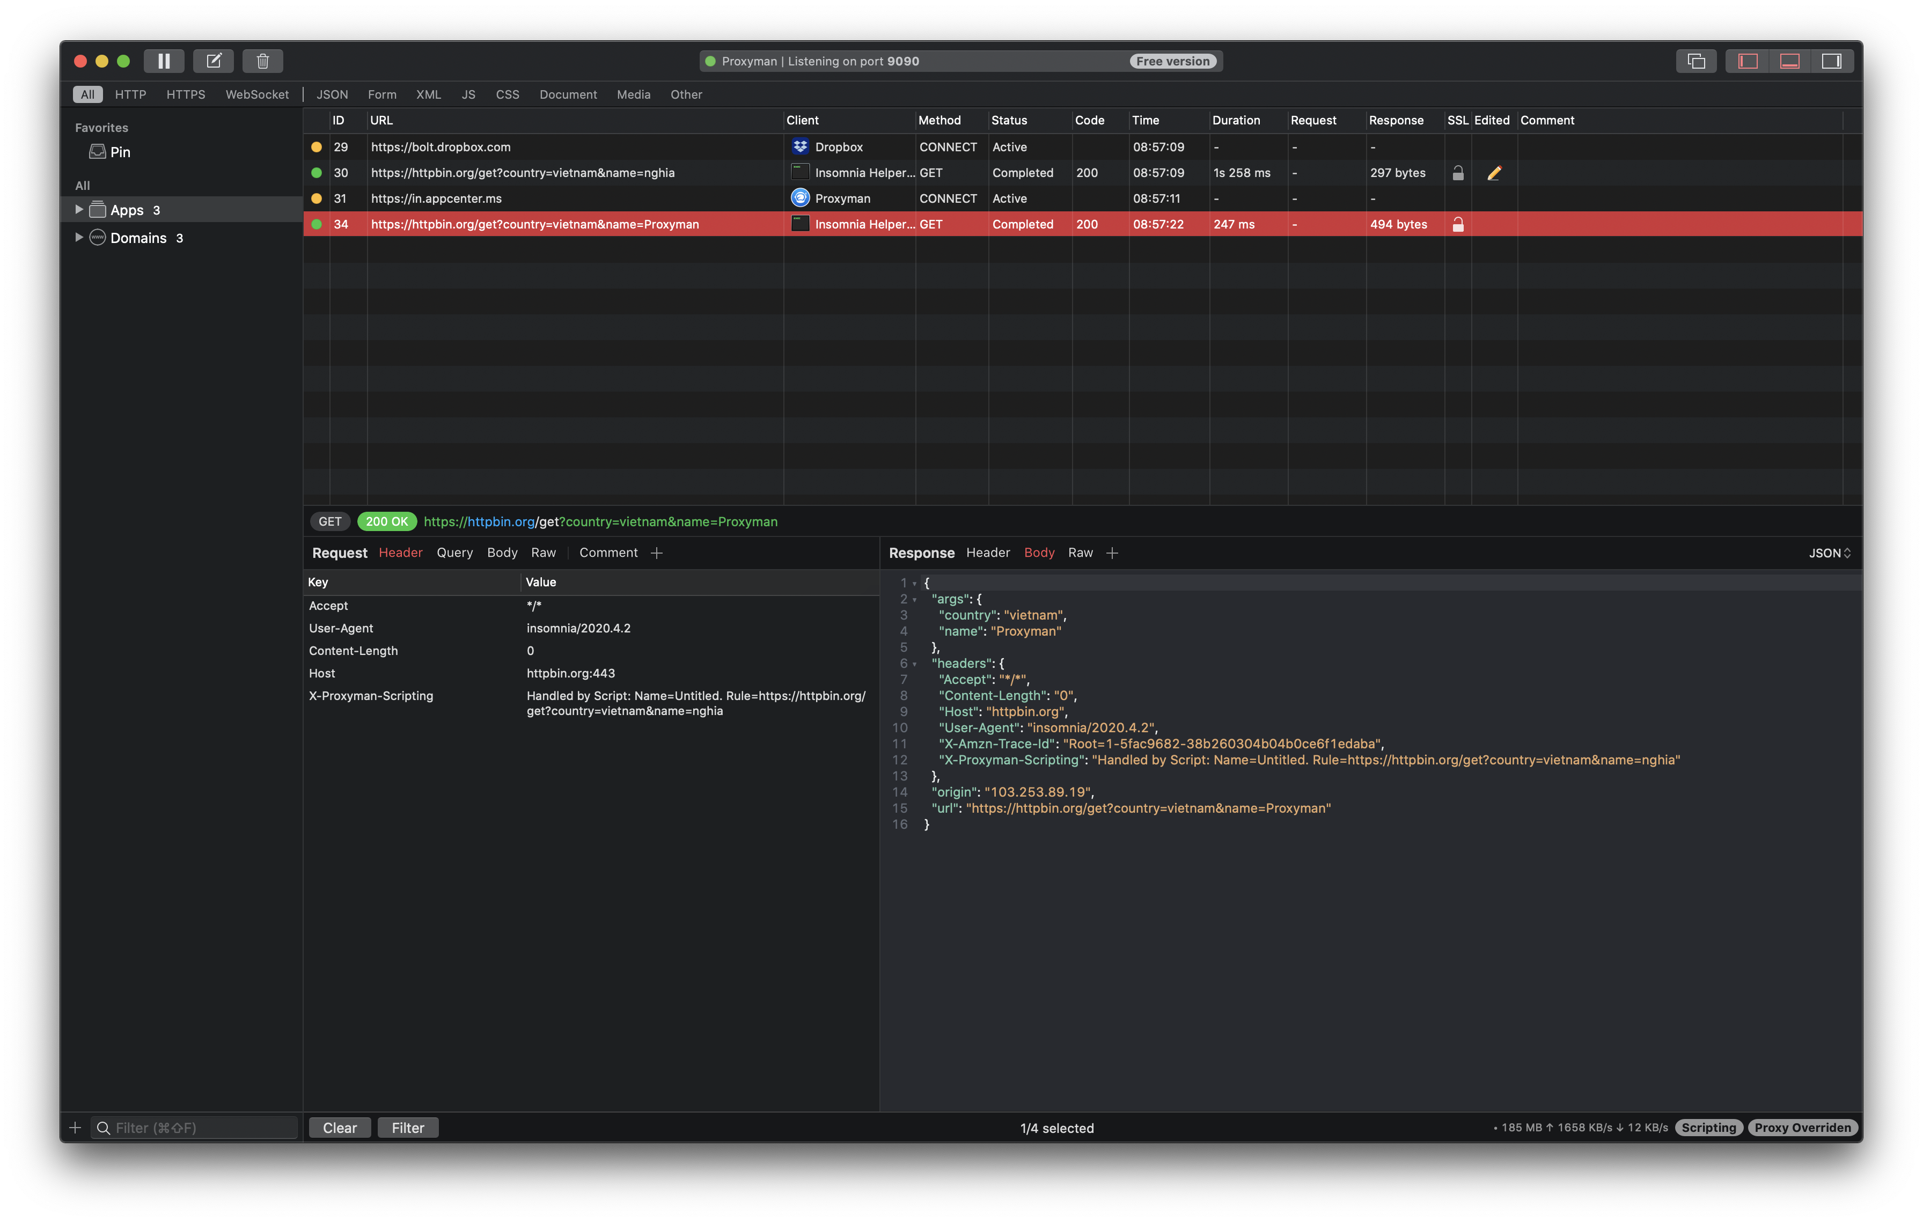The width and height of the screenshot is (1923, 1222).
Task: Click the pencil edited icon on row 30
Action: point(1494,173)
